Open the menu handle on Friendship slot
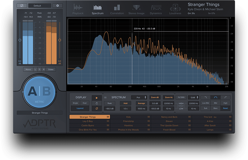The image size is (248, 160). pyautogui.click(x=149, y=121)
